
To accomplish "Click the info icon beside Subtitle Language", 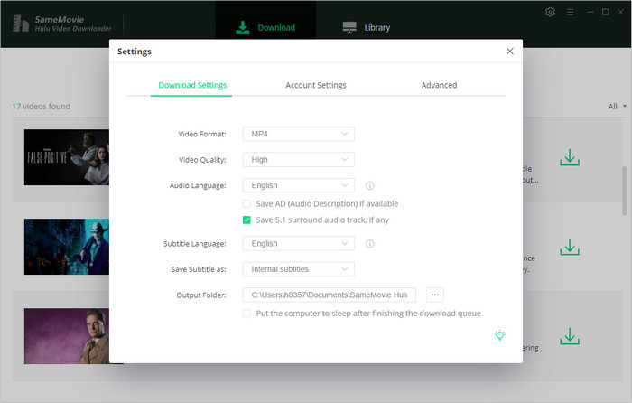I will pos(369,244).
